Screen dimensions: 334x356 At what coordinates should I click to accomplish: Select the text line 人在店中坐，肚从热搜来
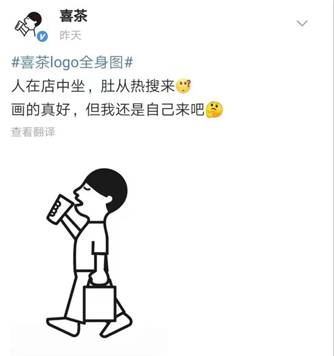click(93, 86)
